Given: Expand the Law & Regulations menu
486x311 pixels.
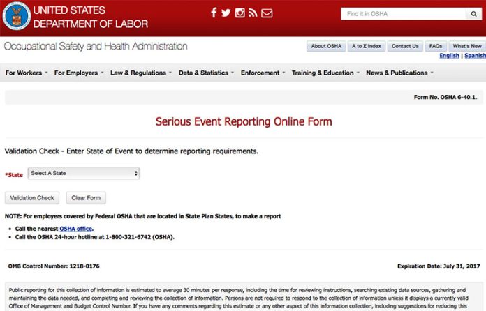Looking at the screenshot, I should [x=141, y=73].
